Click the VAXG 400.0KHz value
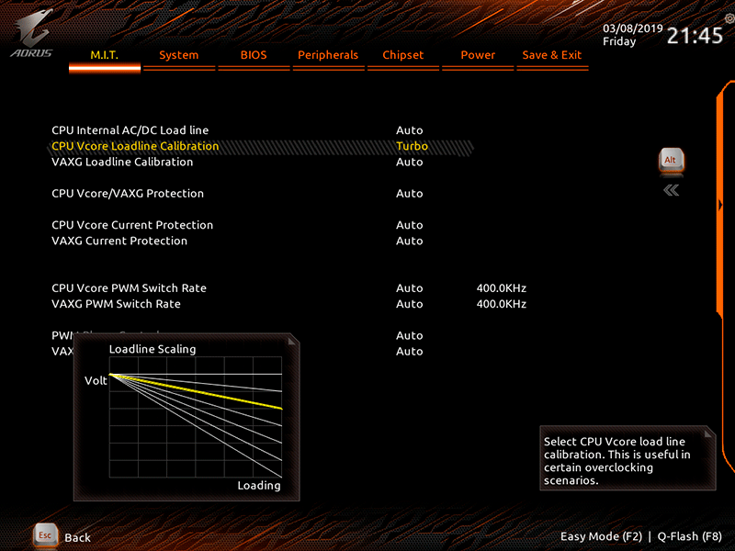Image resolution: width=735 pixels, height=551 pixels. click(501, 304)
